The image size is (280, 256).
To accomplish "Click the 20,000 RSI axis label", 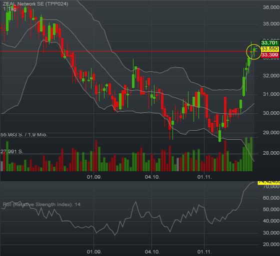I will click(271, 244).
